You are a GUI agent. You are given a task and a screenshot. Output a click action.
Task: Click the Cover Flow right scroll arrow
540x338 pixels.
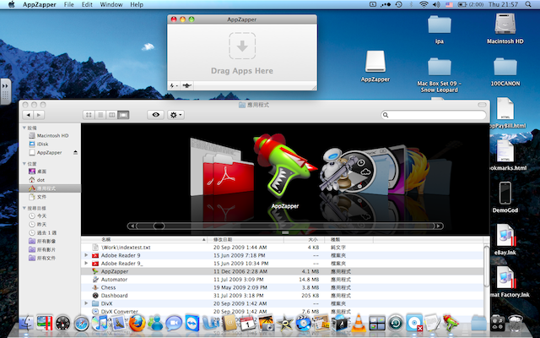[x=439, y=226]
